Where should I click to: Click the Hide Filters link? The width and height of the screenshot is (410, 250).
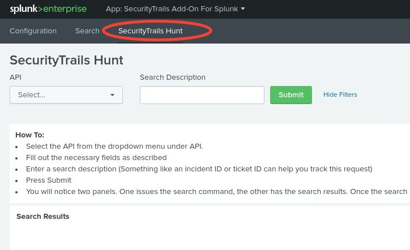tap(340, 94)
